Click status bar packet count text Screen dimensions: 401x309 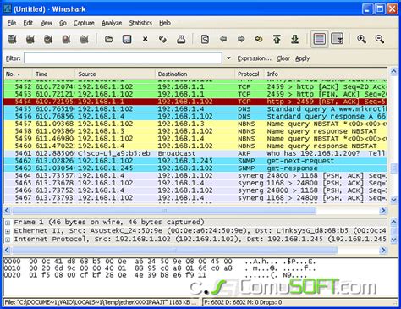tap(243, 302)
